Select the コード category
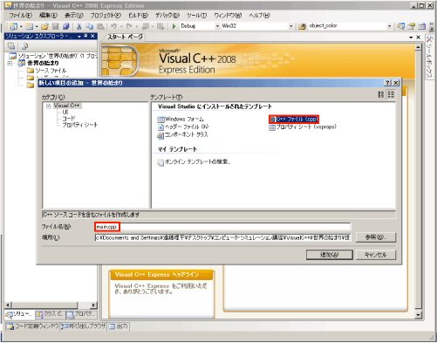Image resolution: width=437 pixels, height=343 pixels. coord(69,119)
